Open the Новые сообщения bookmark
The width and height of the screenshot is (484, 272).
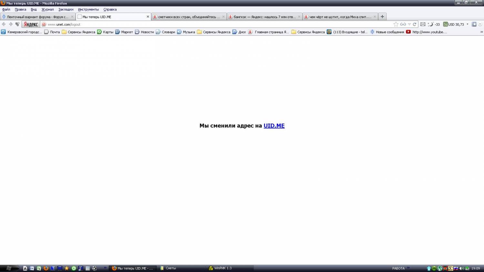click(387, 32)
